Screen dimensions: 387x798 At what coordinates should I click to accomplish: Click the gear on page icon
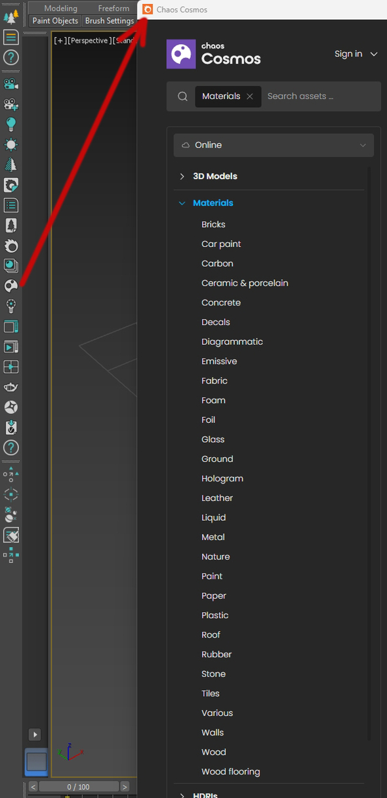point(11,185)
